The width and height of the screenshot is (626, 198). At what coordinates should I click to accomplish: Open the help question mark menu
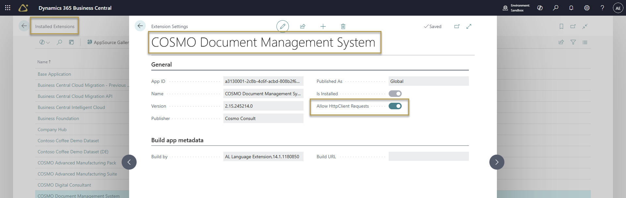tap(602, 8)
